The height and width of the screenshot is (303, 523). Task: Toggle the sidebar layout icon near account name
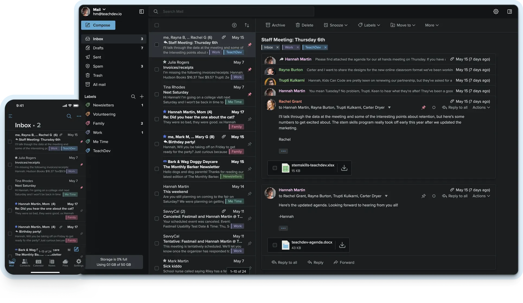(141, 11)
